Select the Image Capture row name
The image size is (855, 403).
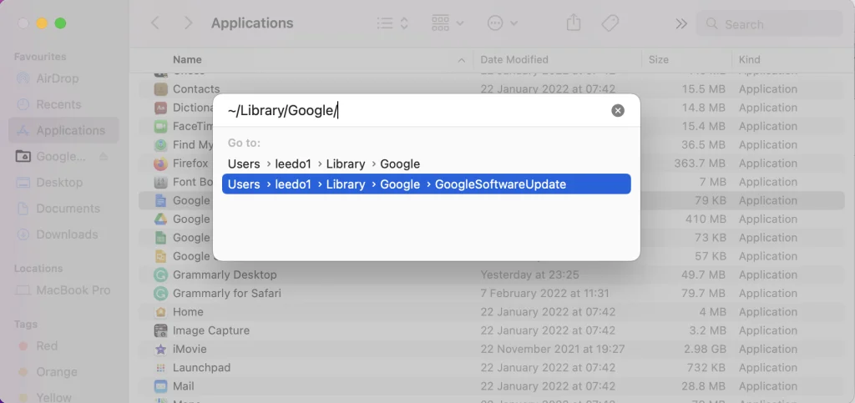[x=211, y=330]
